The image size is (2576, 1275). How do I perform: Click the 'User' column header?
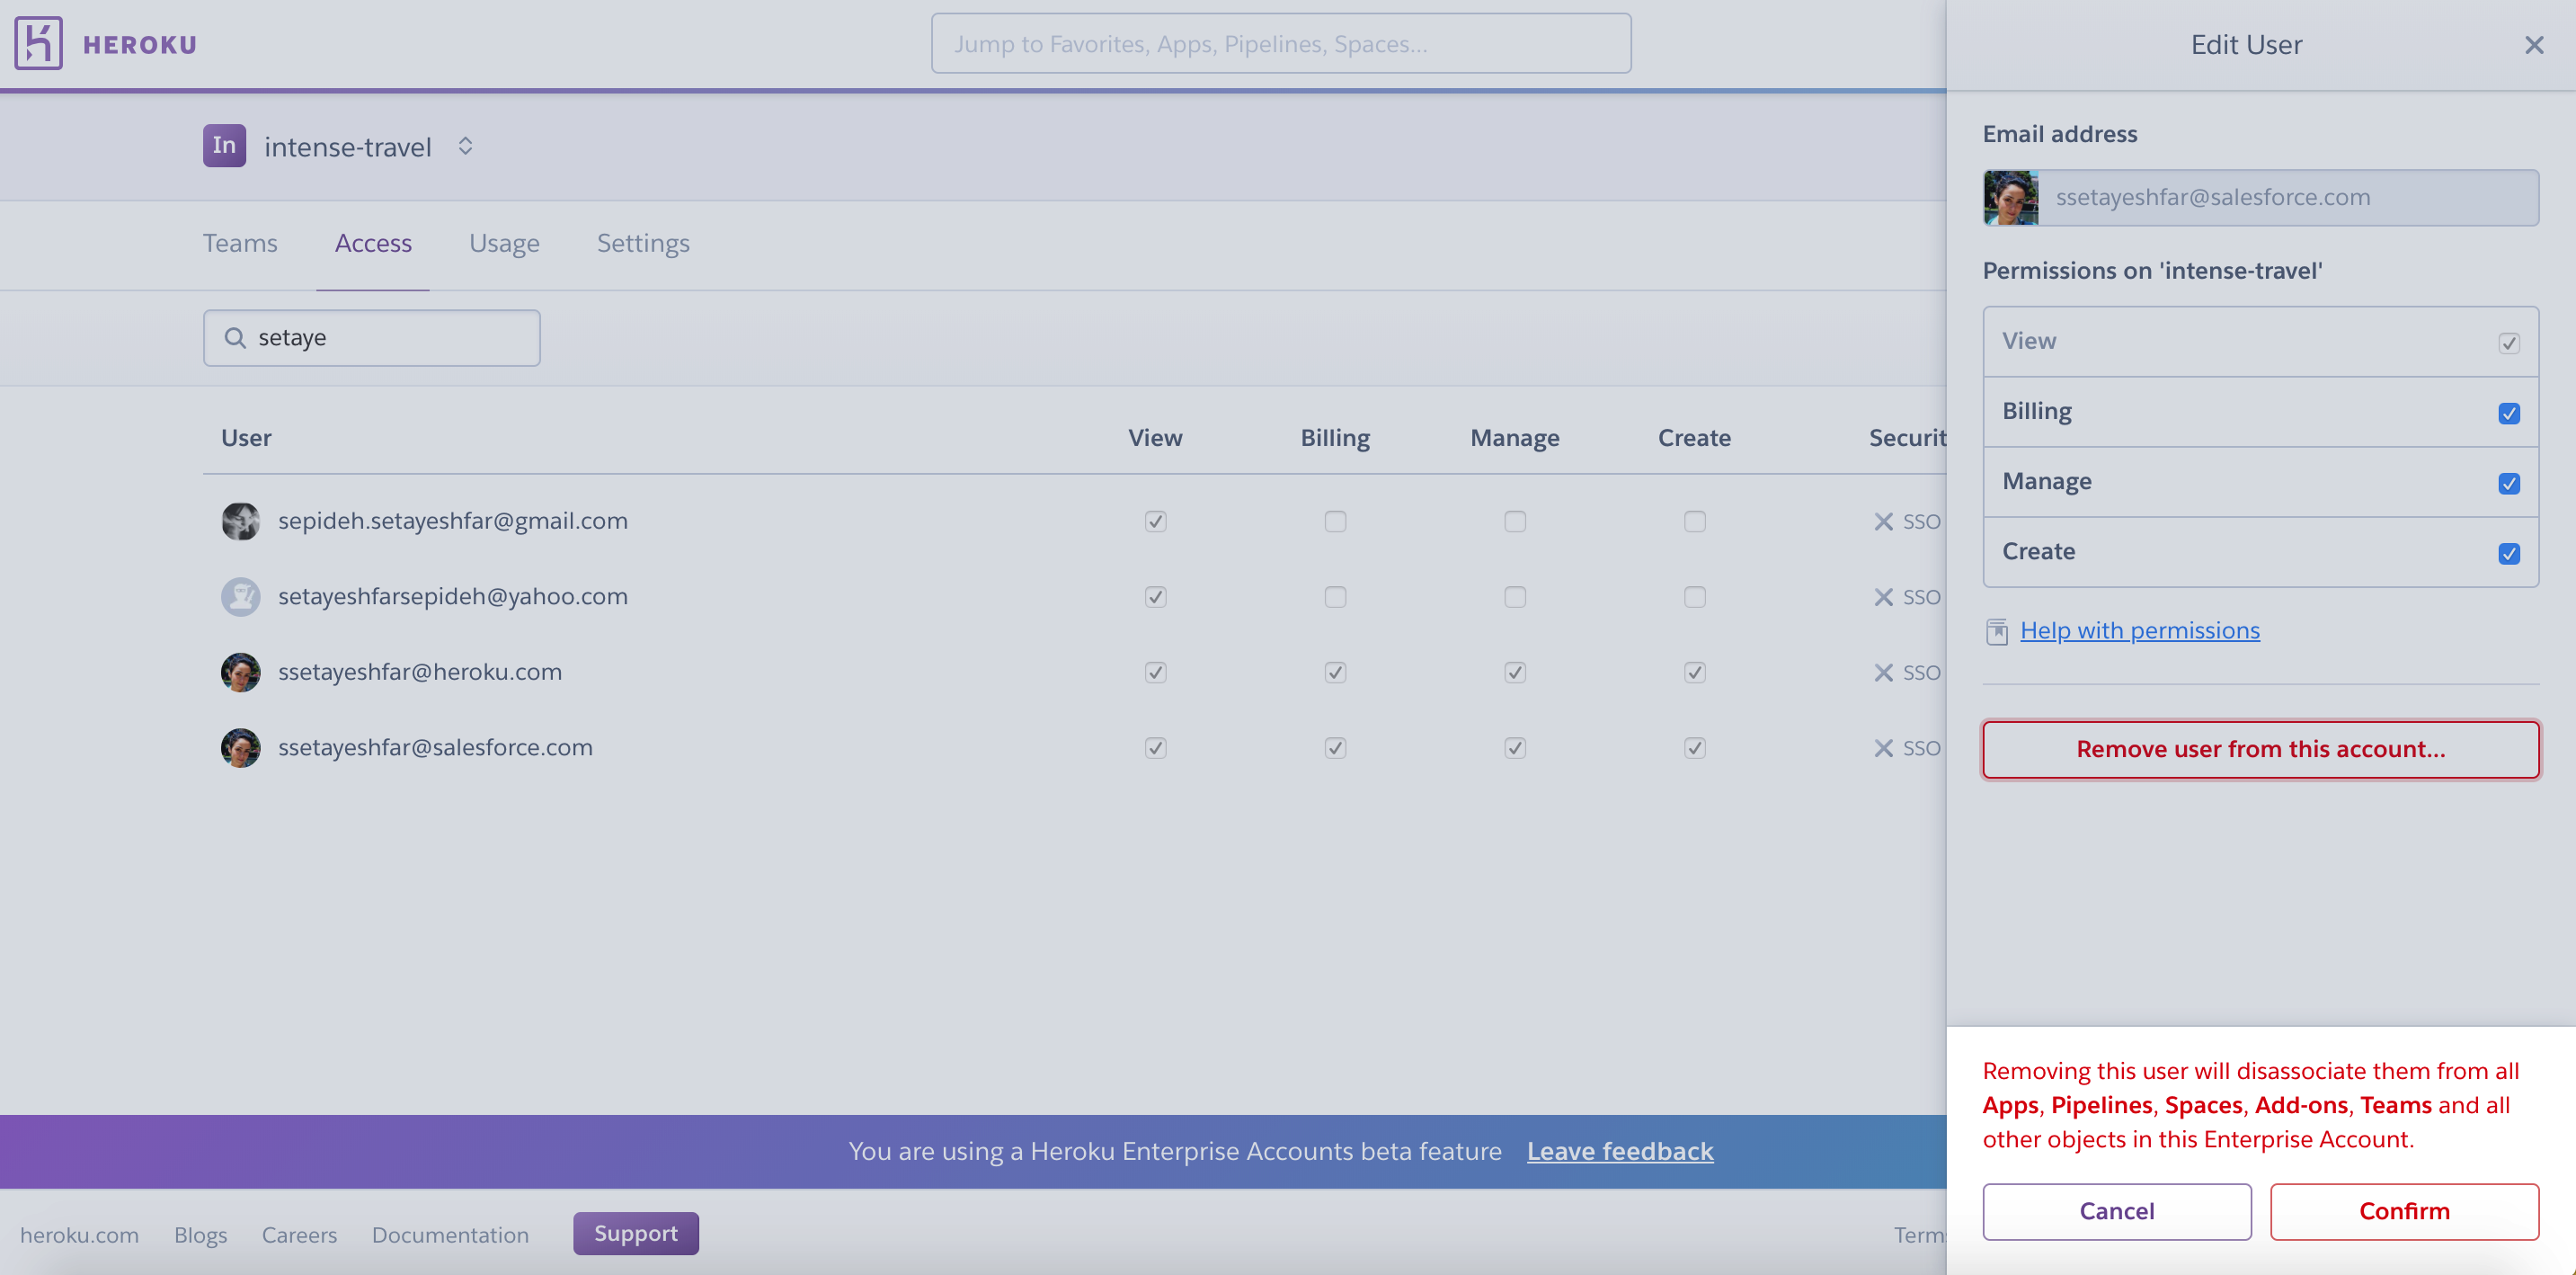[246, 438]
